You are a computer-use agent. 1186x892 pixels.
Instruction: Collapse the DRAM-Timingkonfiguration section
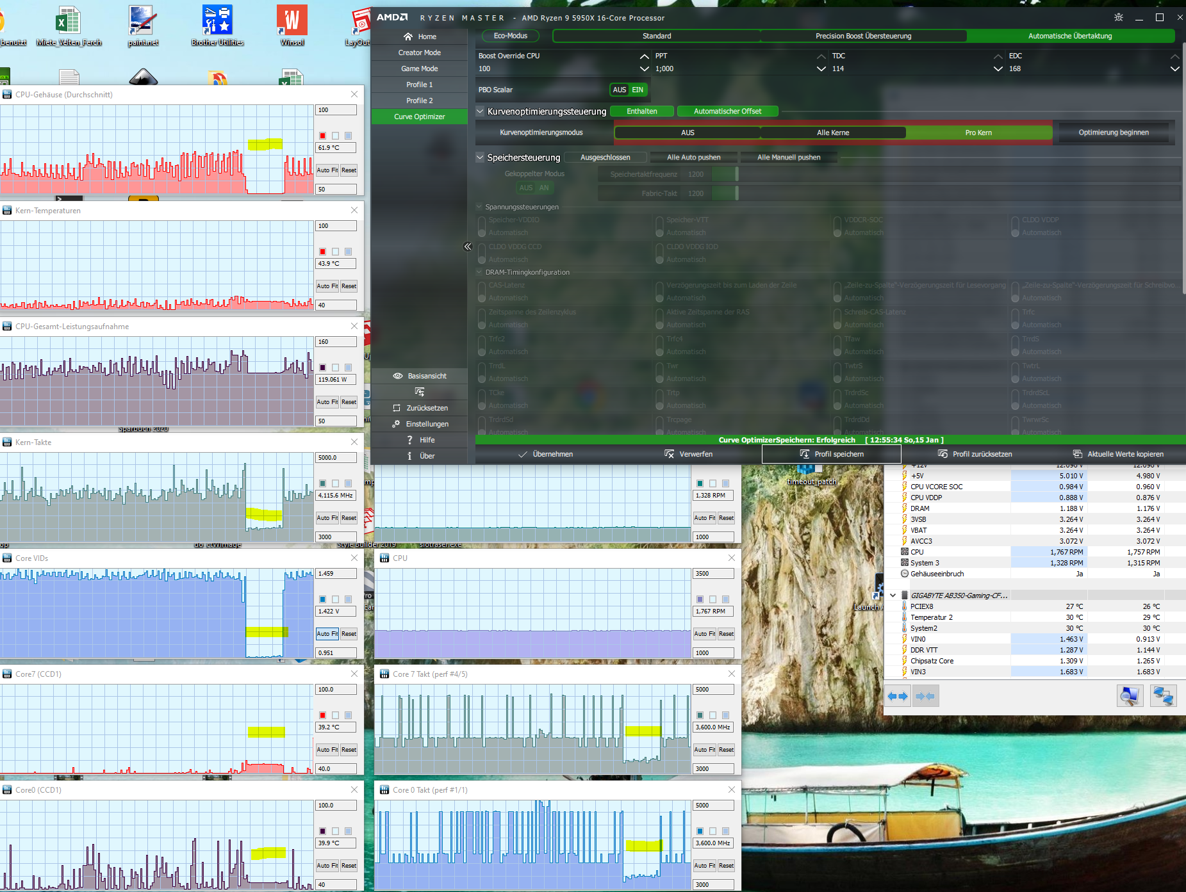(479, 272)
